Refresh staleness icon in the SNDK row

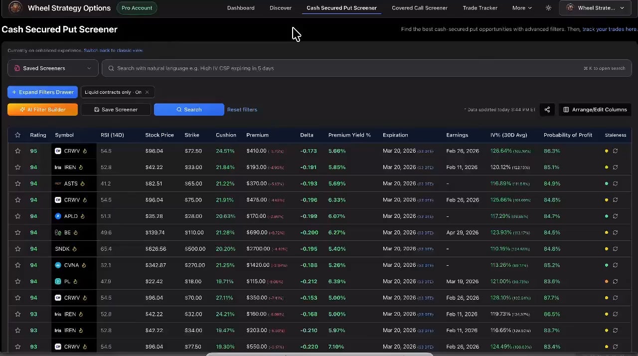point(615,249)
